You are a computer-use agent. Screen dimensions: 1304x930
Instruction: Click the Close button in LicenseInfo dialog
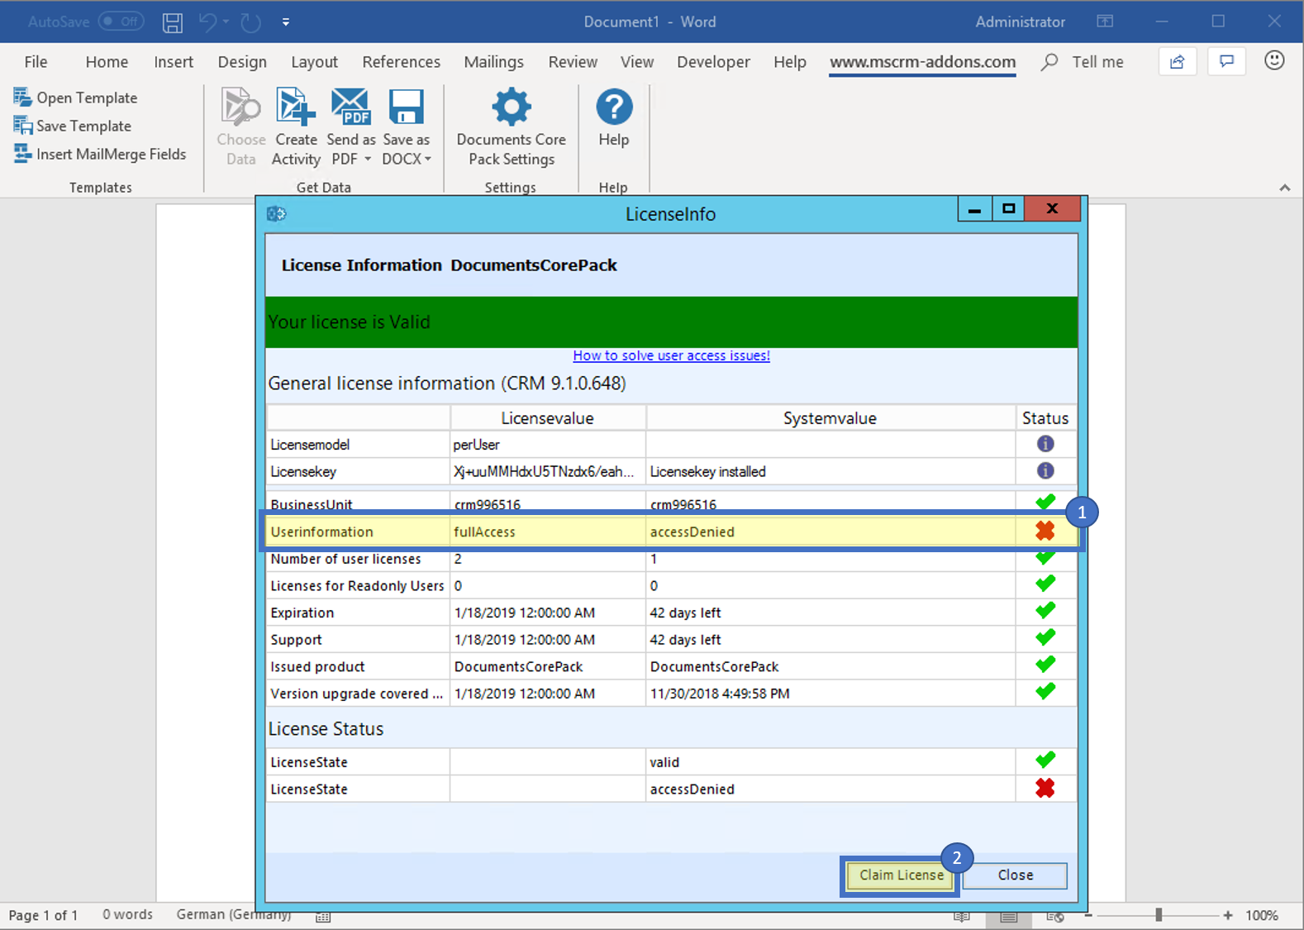click(x=1015, y=875)
